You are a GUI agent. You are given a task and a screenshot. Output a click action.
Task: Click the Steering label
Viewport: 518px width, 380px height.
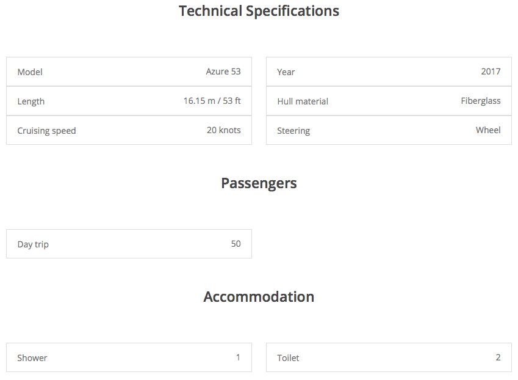click(x=293, y=131)
